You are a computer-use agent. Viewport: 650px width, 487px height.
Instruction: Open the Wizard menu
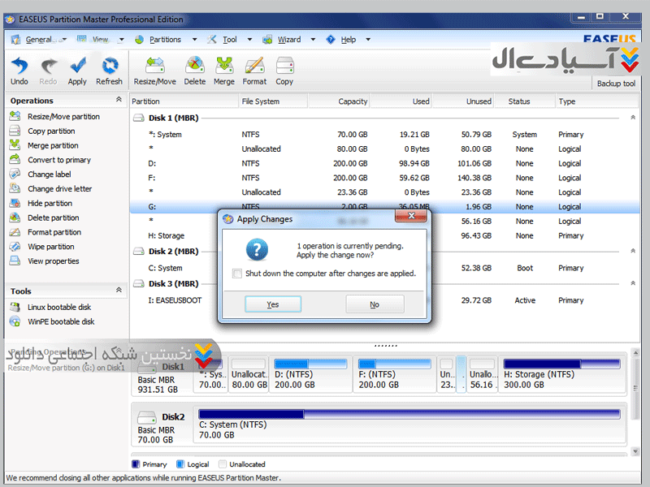[x=288, y=39]
